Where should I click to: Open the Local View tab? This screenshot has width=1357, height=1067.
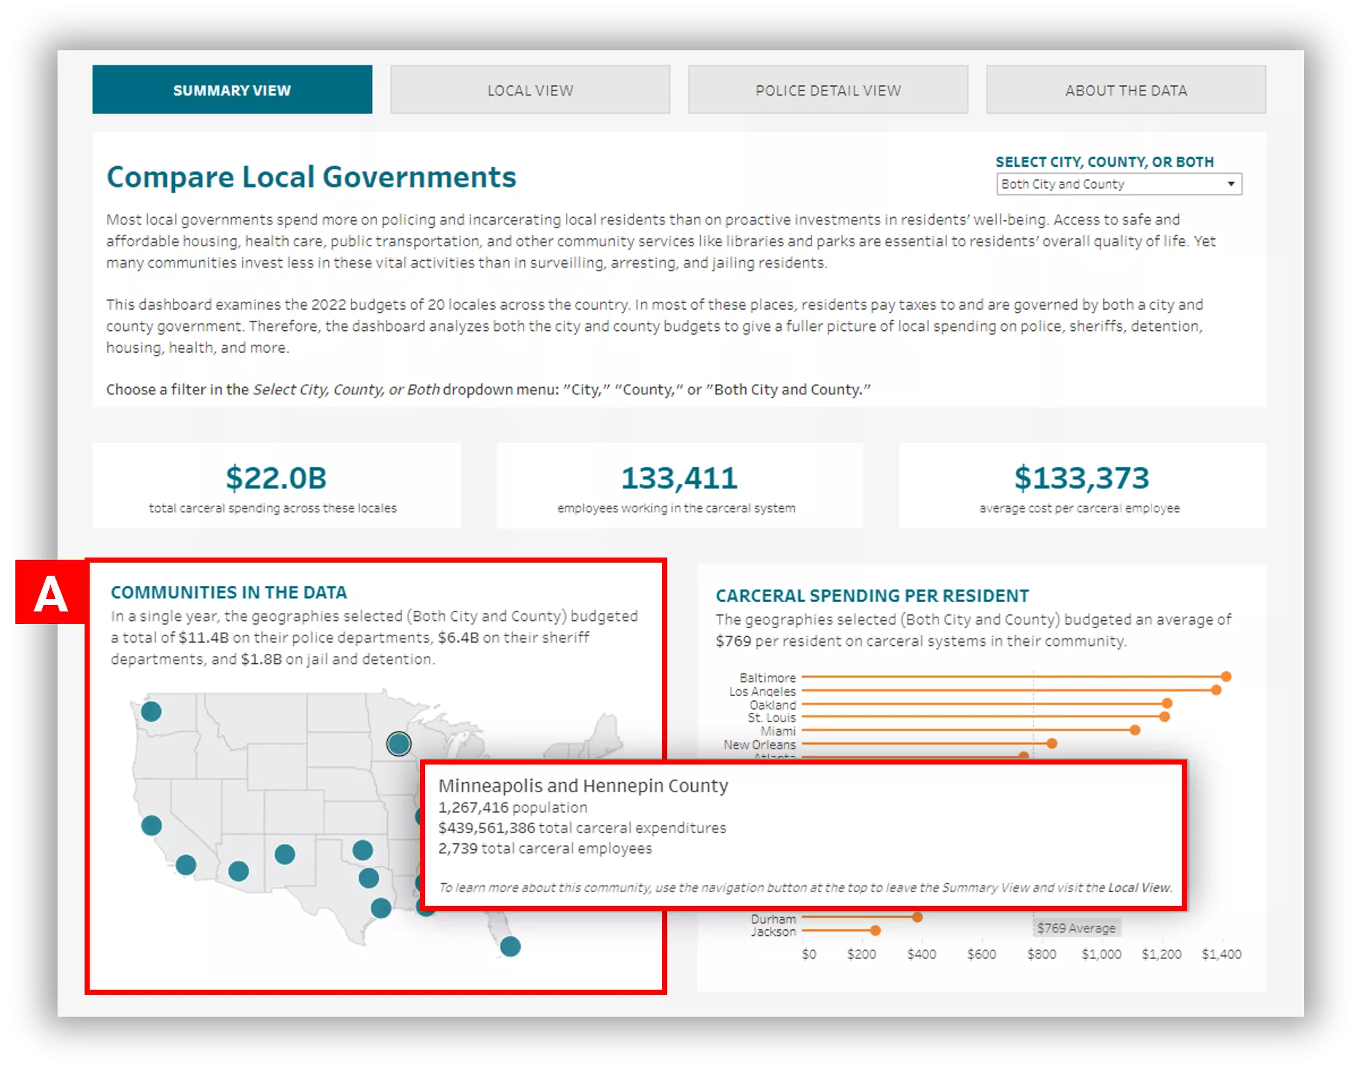(530, 90)
